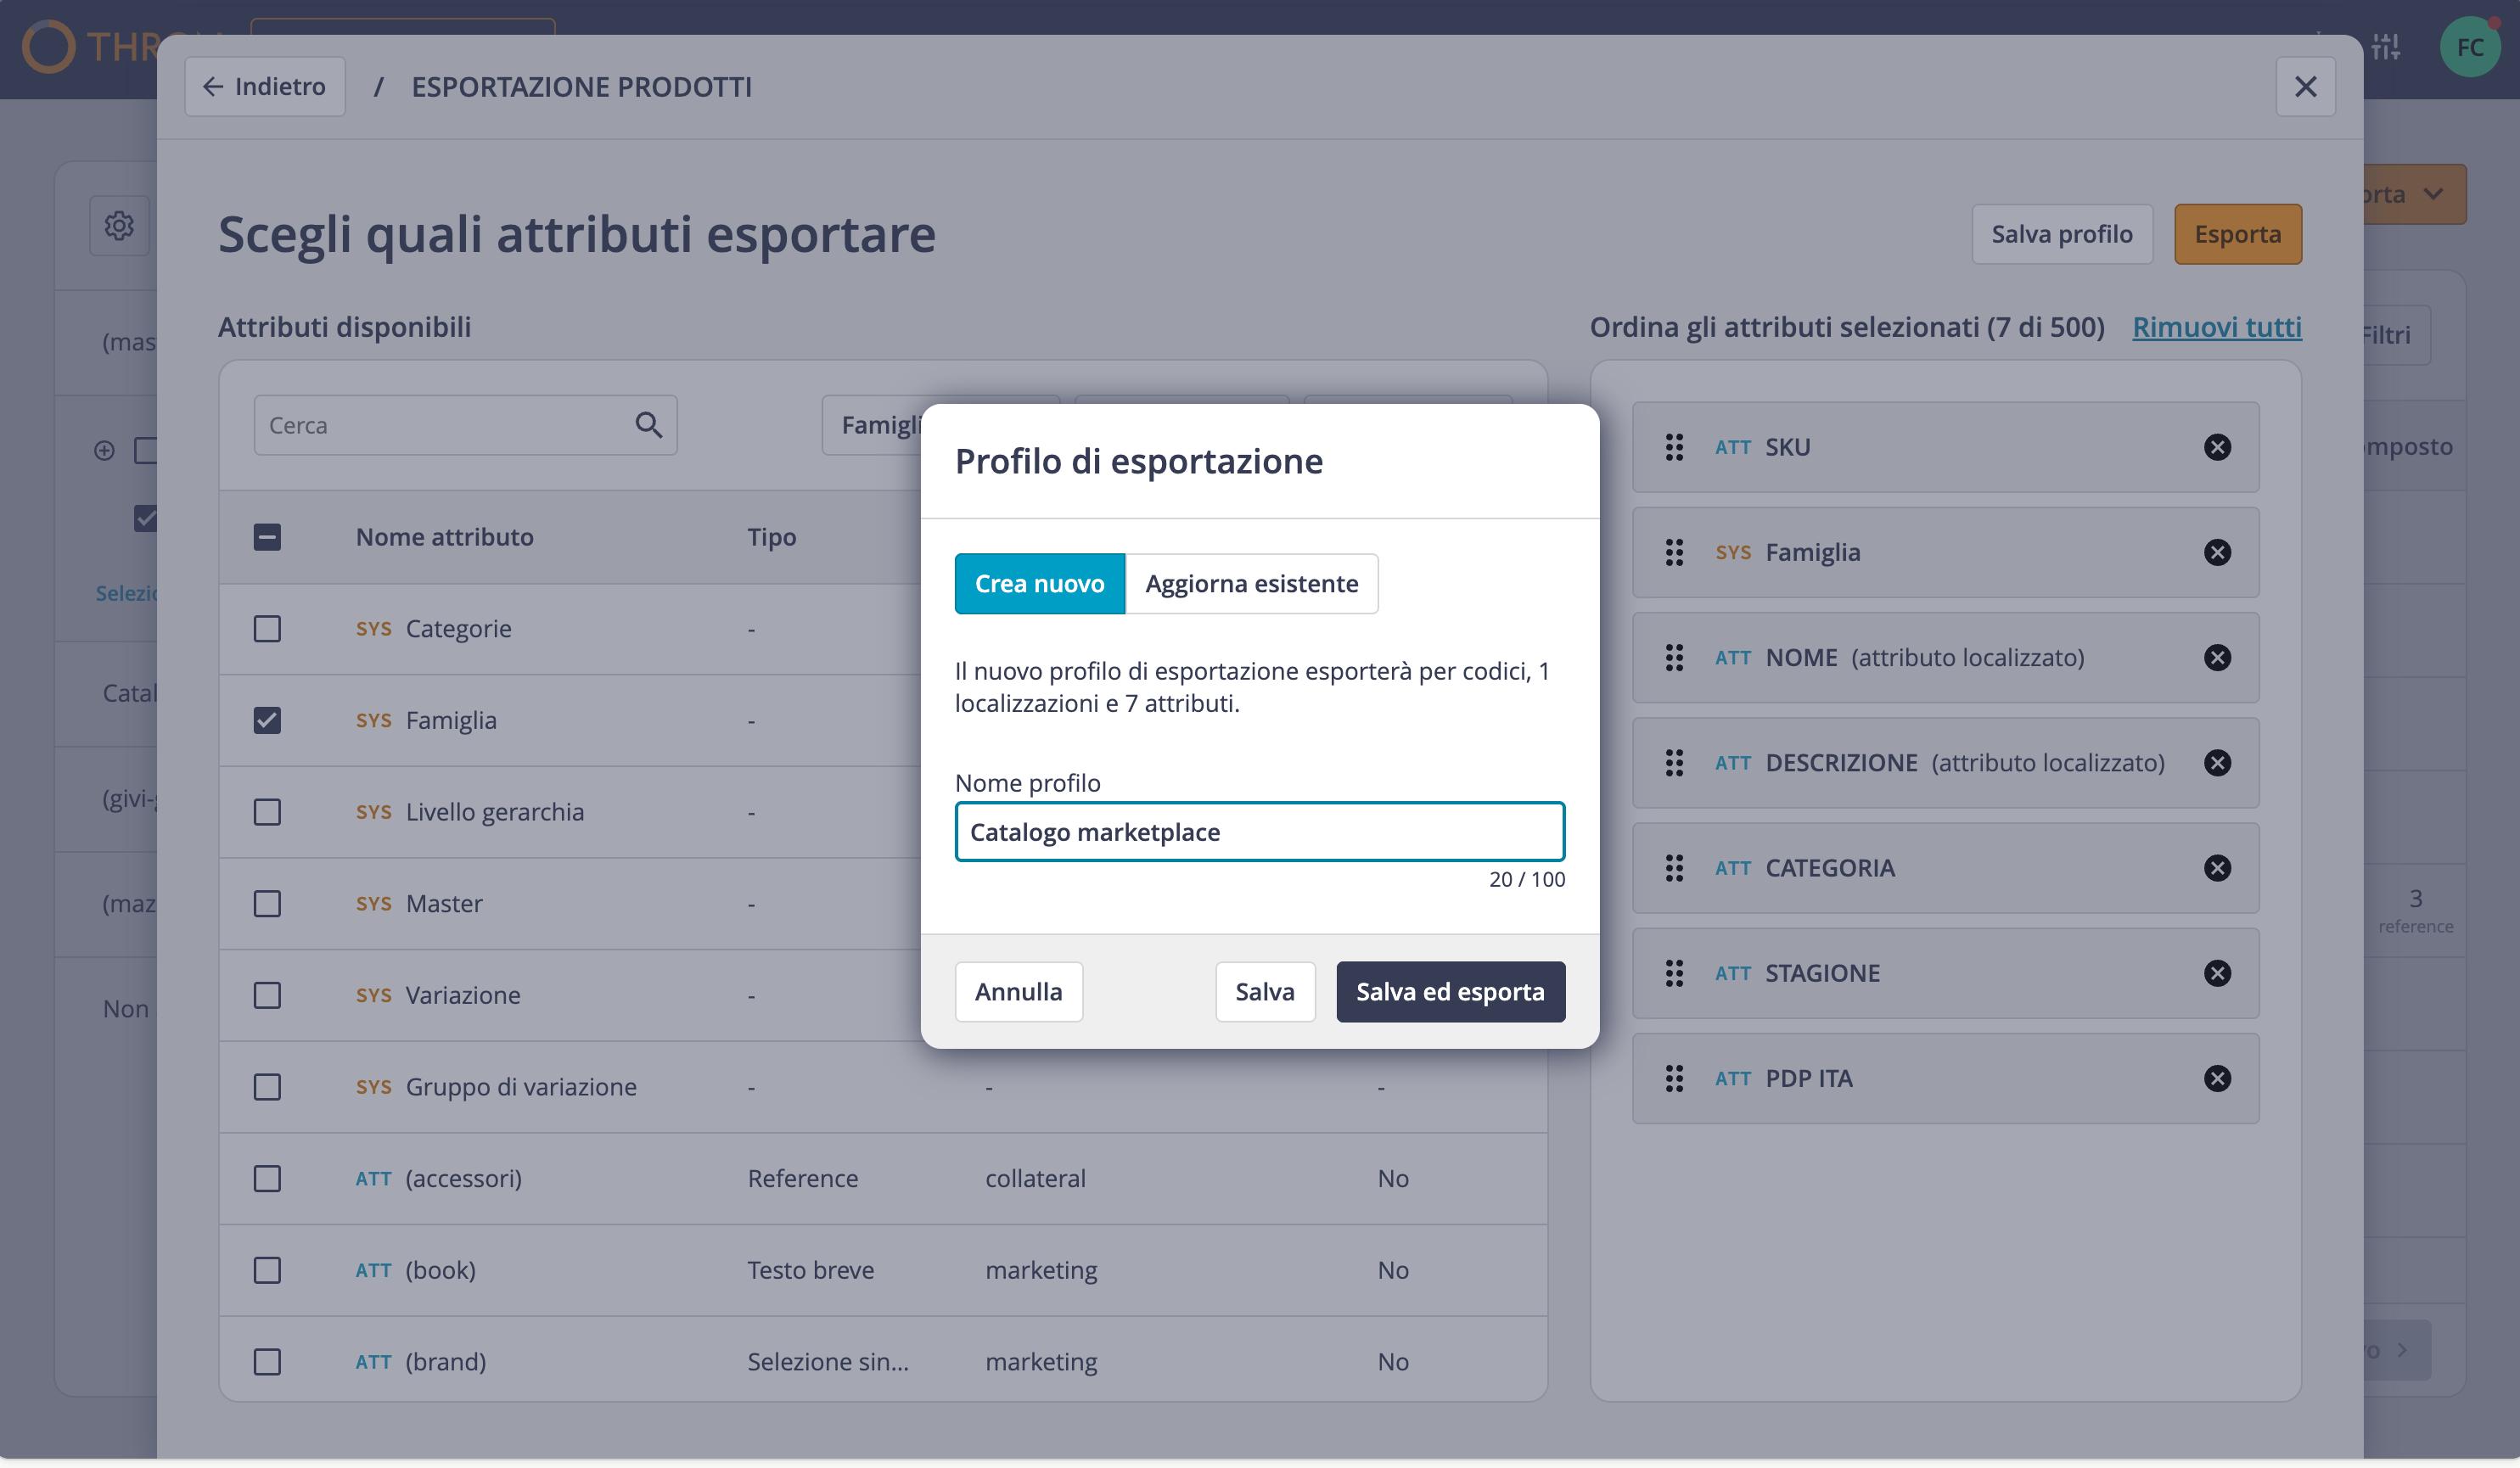Click the search magnifier icon
Screen dimensions: 2520x1468
[x=648, y=425]
